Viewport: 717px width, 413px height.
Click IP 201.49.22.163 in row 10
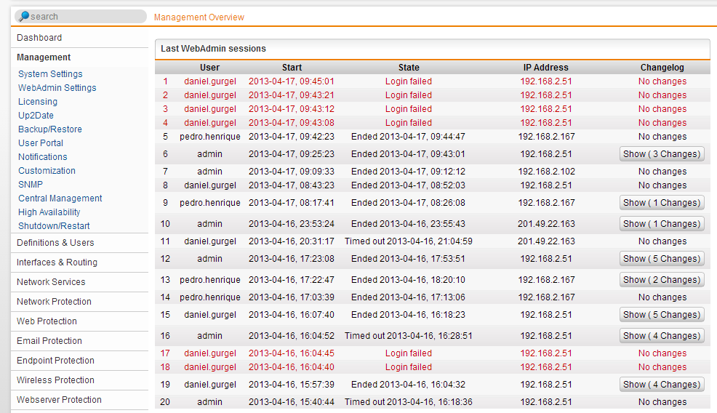pos(546,224)
